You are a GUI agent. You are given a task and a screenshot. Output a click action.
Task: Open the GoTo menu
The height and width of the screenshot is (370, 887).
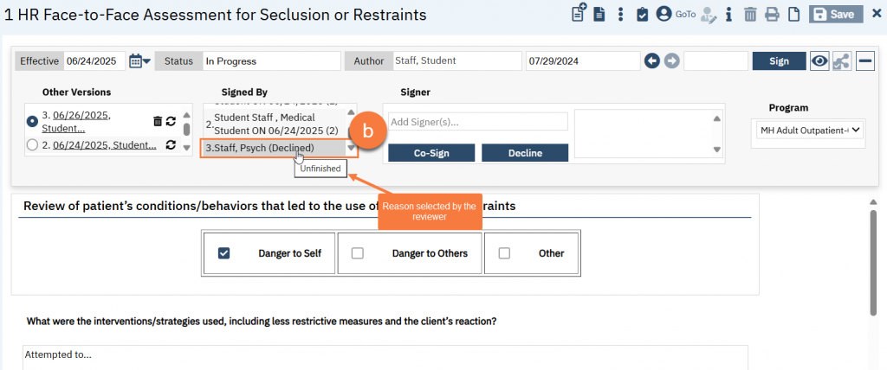(x=684, y=14)
